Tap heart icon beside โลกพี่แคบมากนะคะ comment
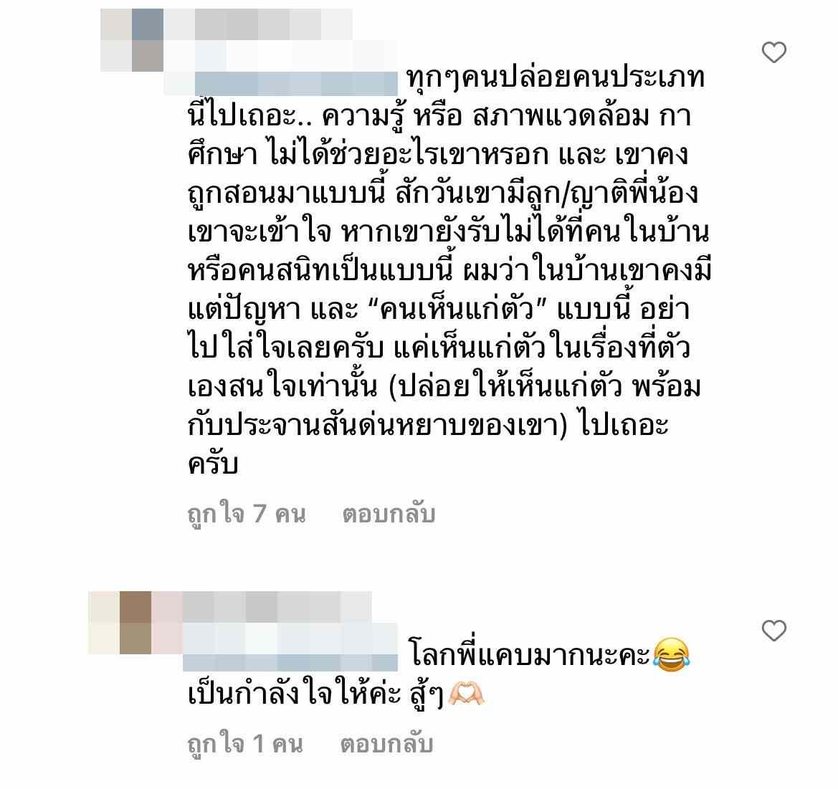 point(773,631)
